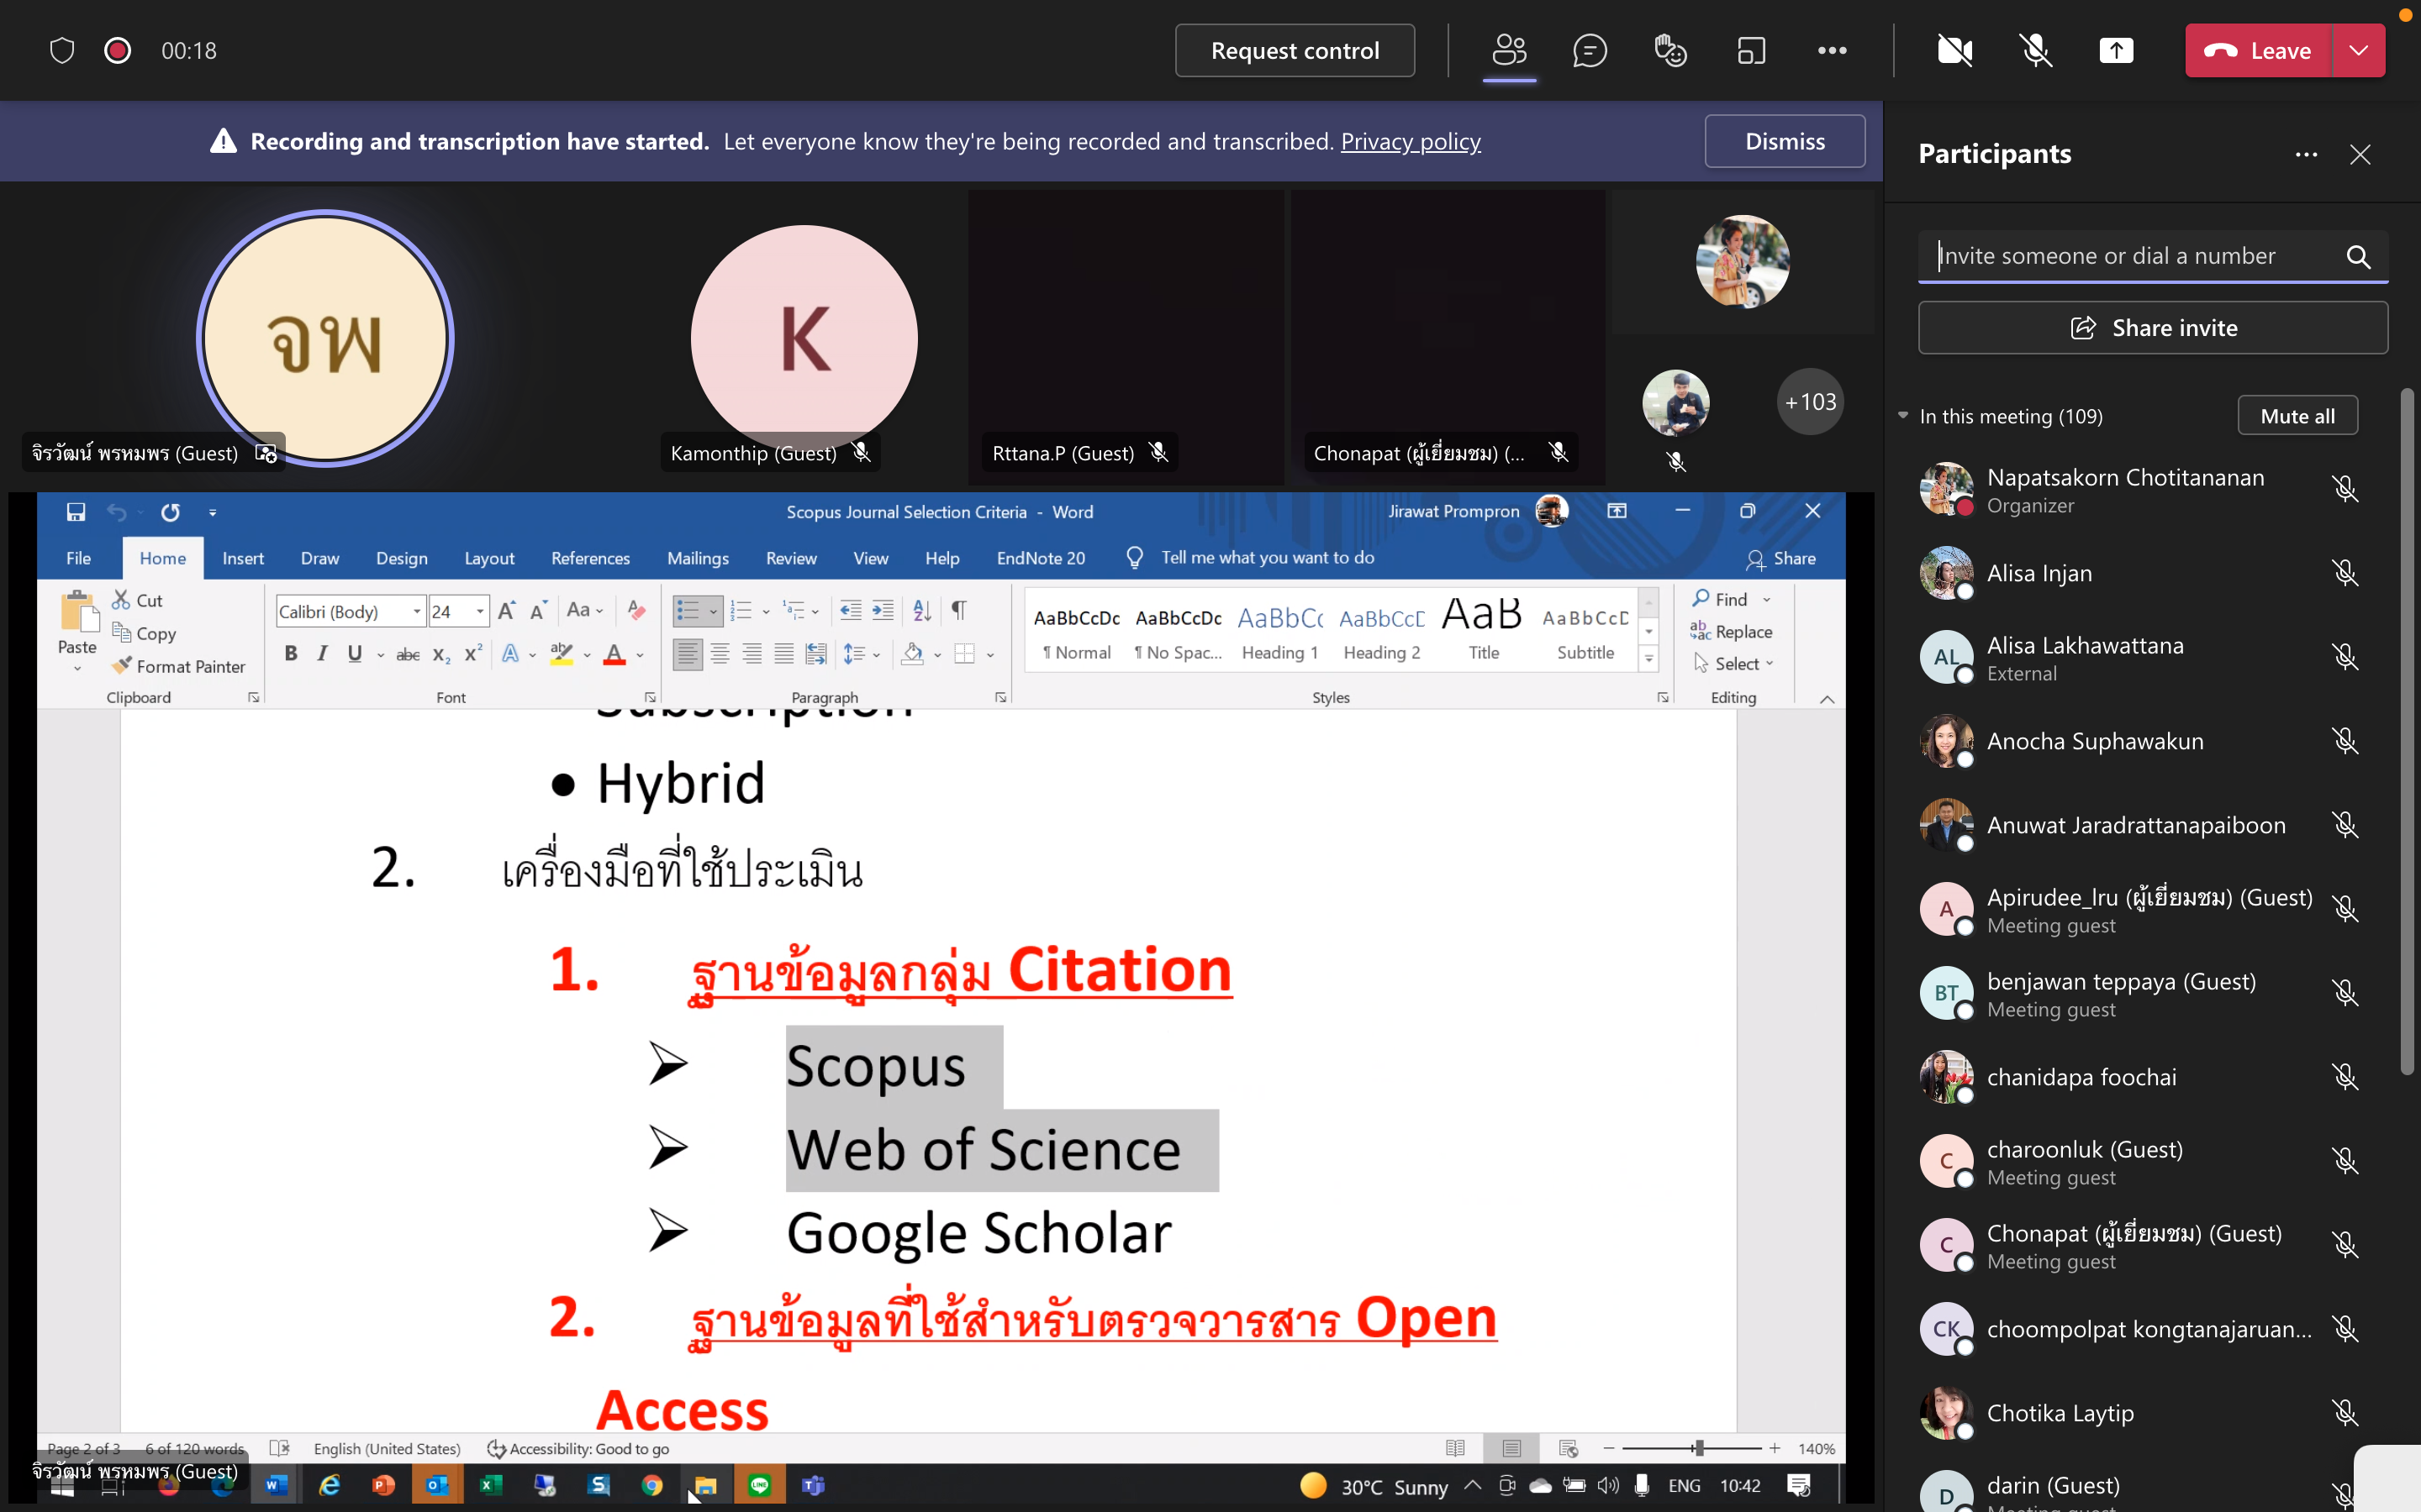This screenshot has width=2421, height=1512.
Task: Dismiss the recording notification banner
Action: [x=1785, y=141]
